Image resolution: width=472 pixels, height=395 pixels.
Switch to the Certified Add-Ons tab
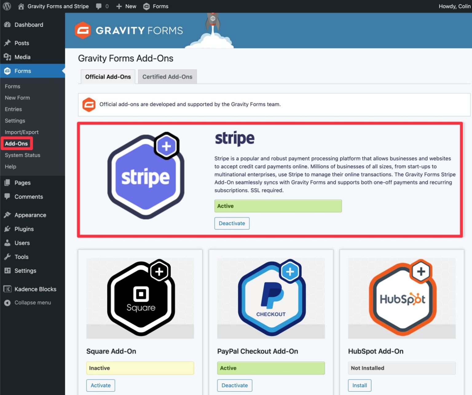coord(167,77)
